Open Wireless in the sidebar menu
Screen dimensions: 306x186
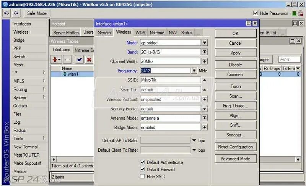coord(21,32)
